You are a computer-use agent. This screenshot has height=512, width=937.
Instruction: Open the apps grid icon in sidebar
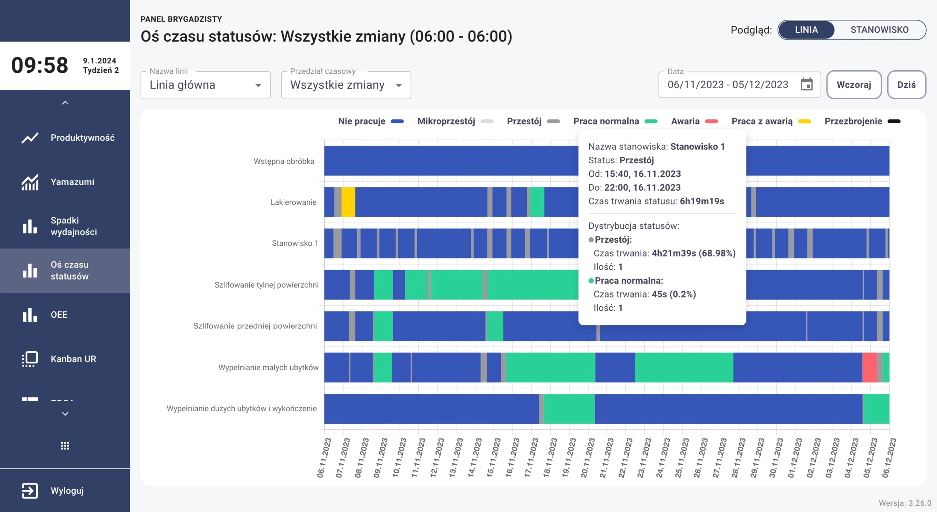65,445
